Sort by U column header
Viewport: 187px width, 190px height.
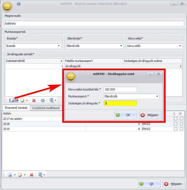click(181, 113)
